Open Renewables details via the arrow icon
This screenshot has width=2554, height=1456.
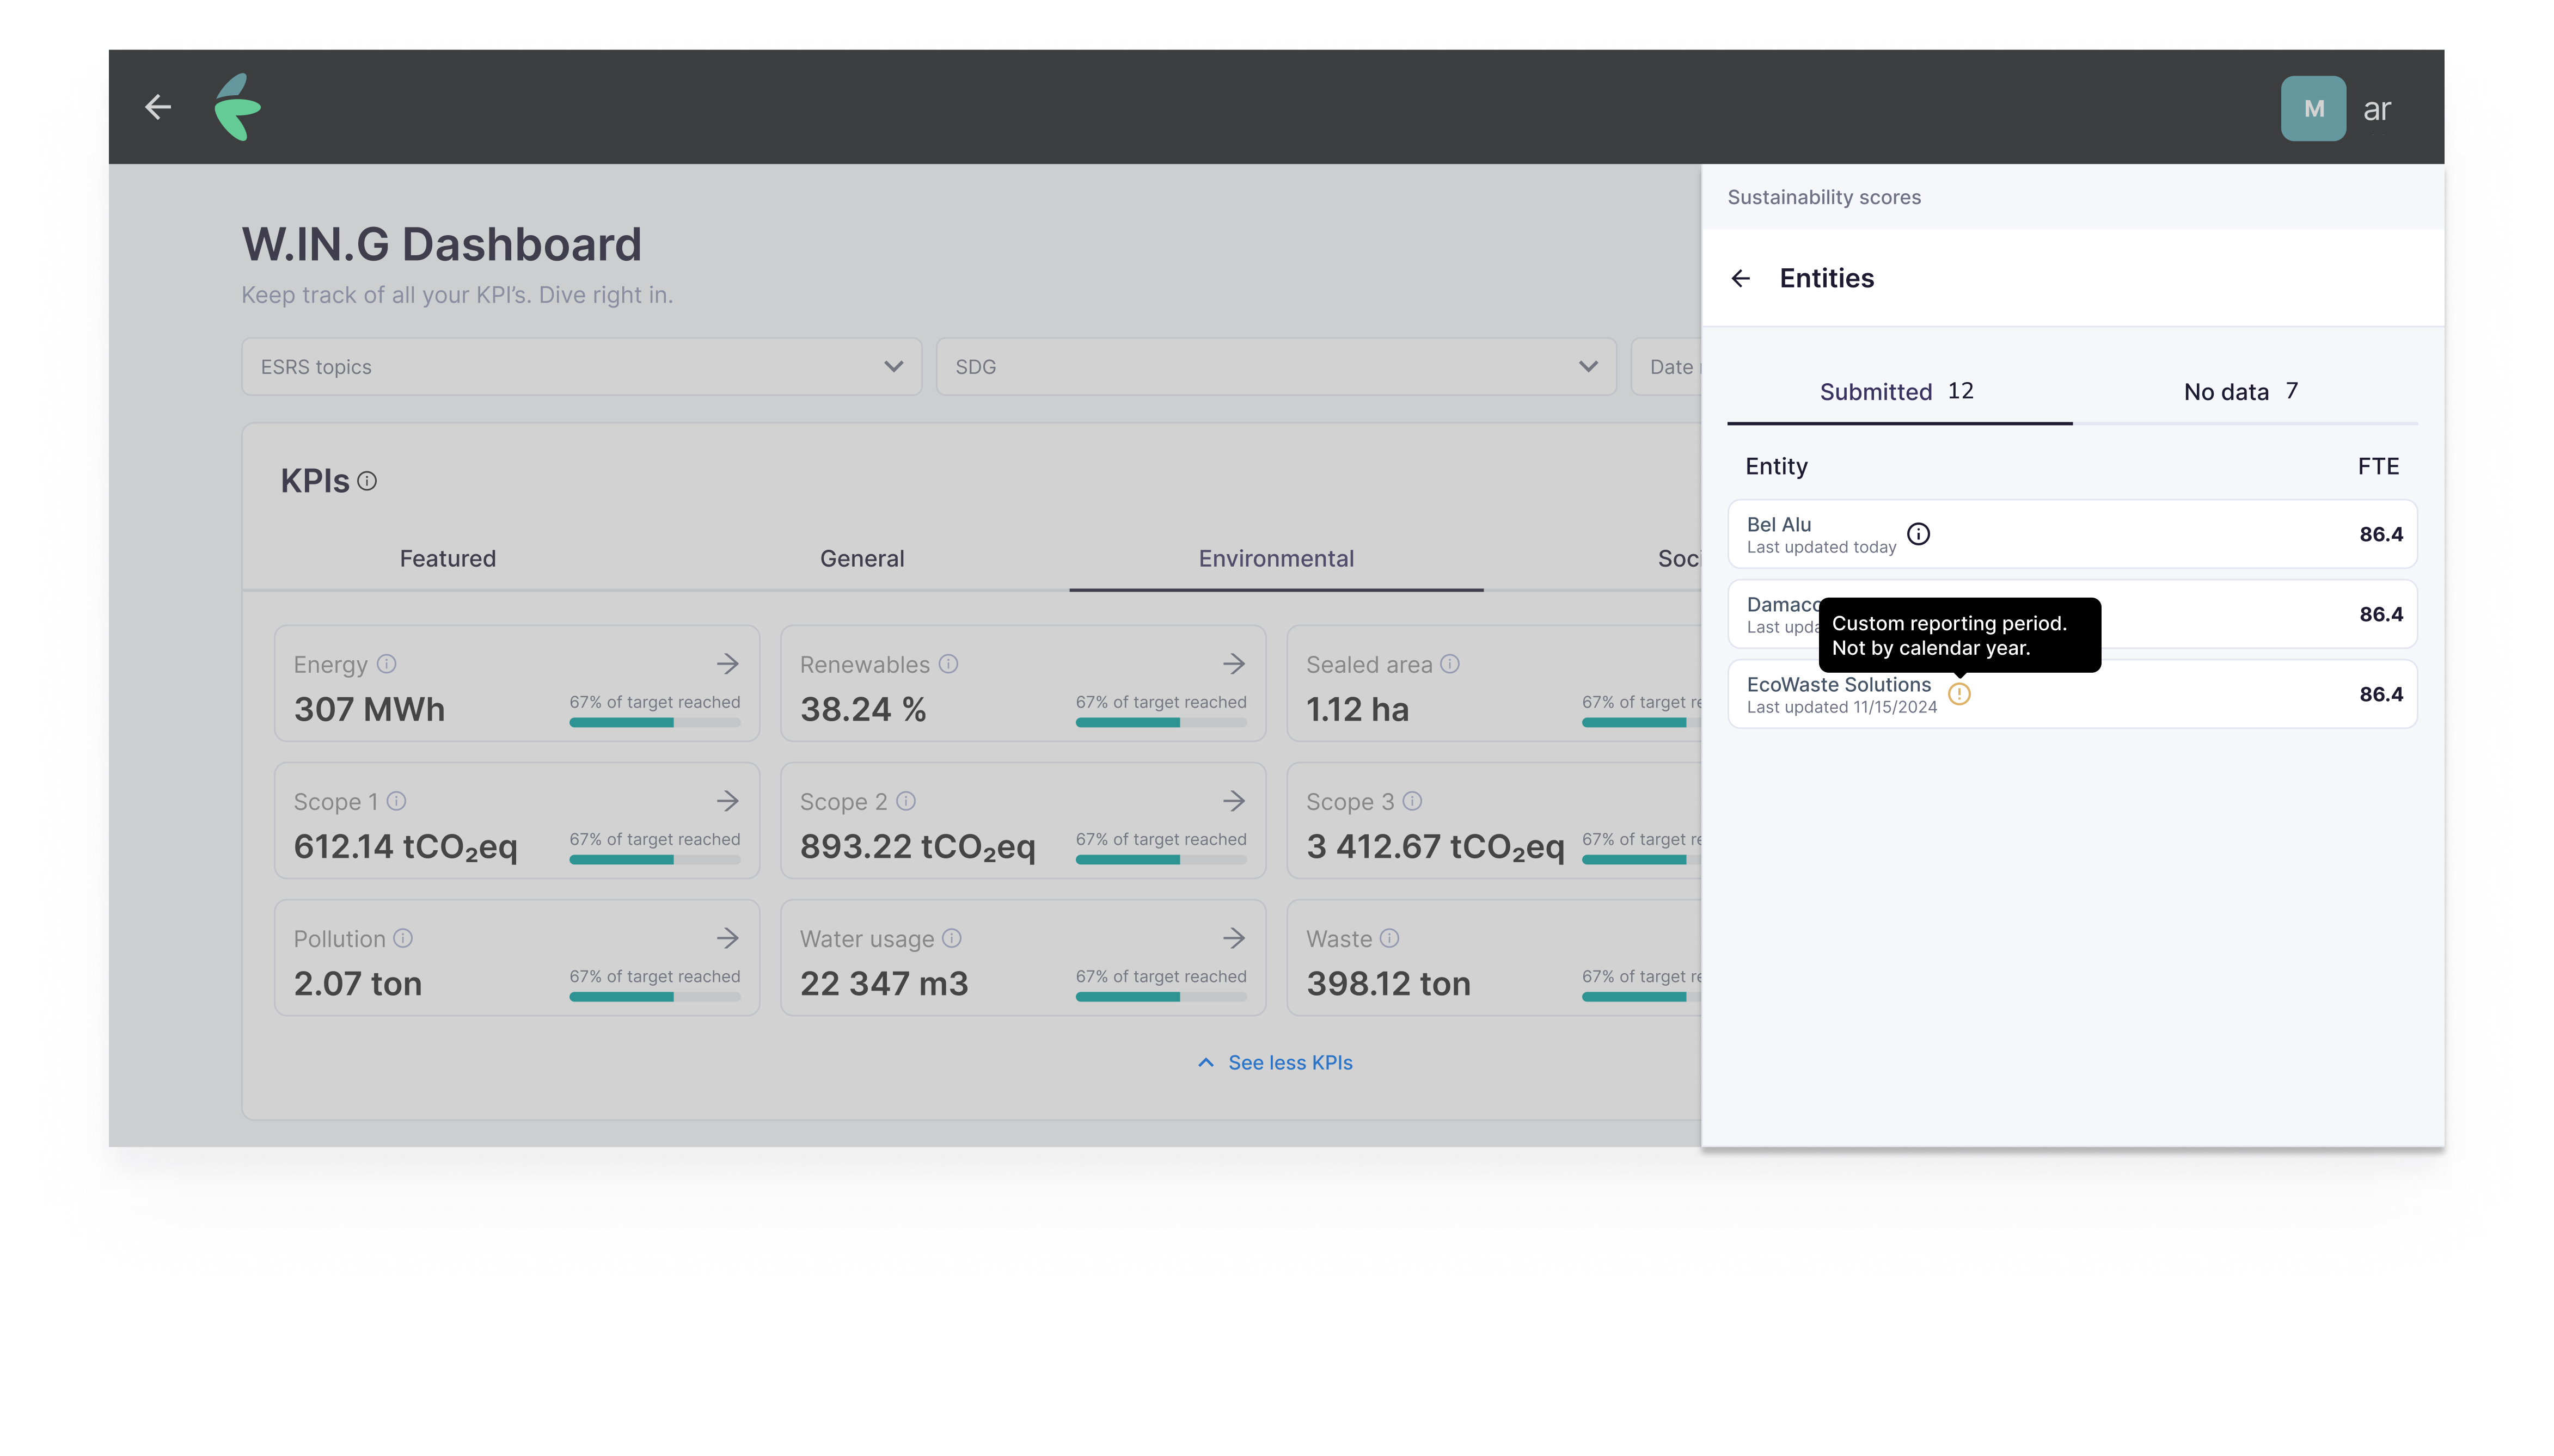1233,663
